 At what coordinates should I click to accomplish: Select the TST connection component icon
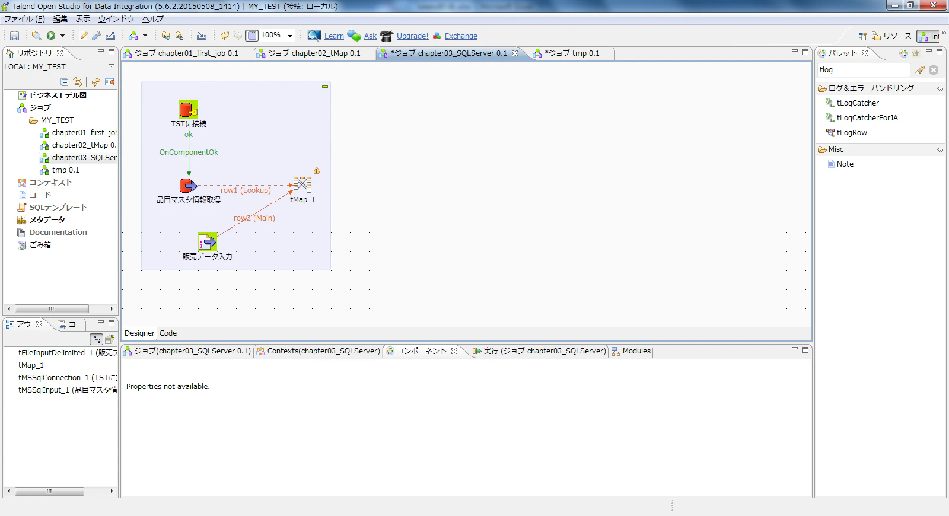coord(189,109)
